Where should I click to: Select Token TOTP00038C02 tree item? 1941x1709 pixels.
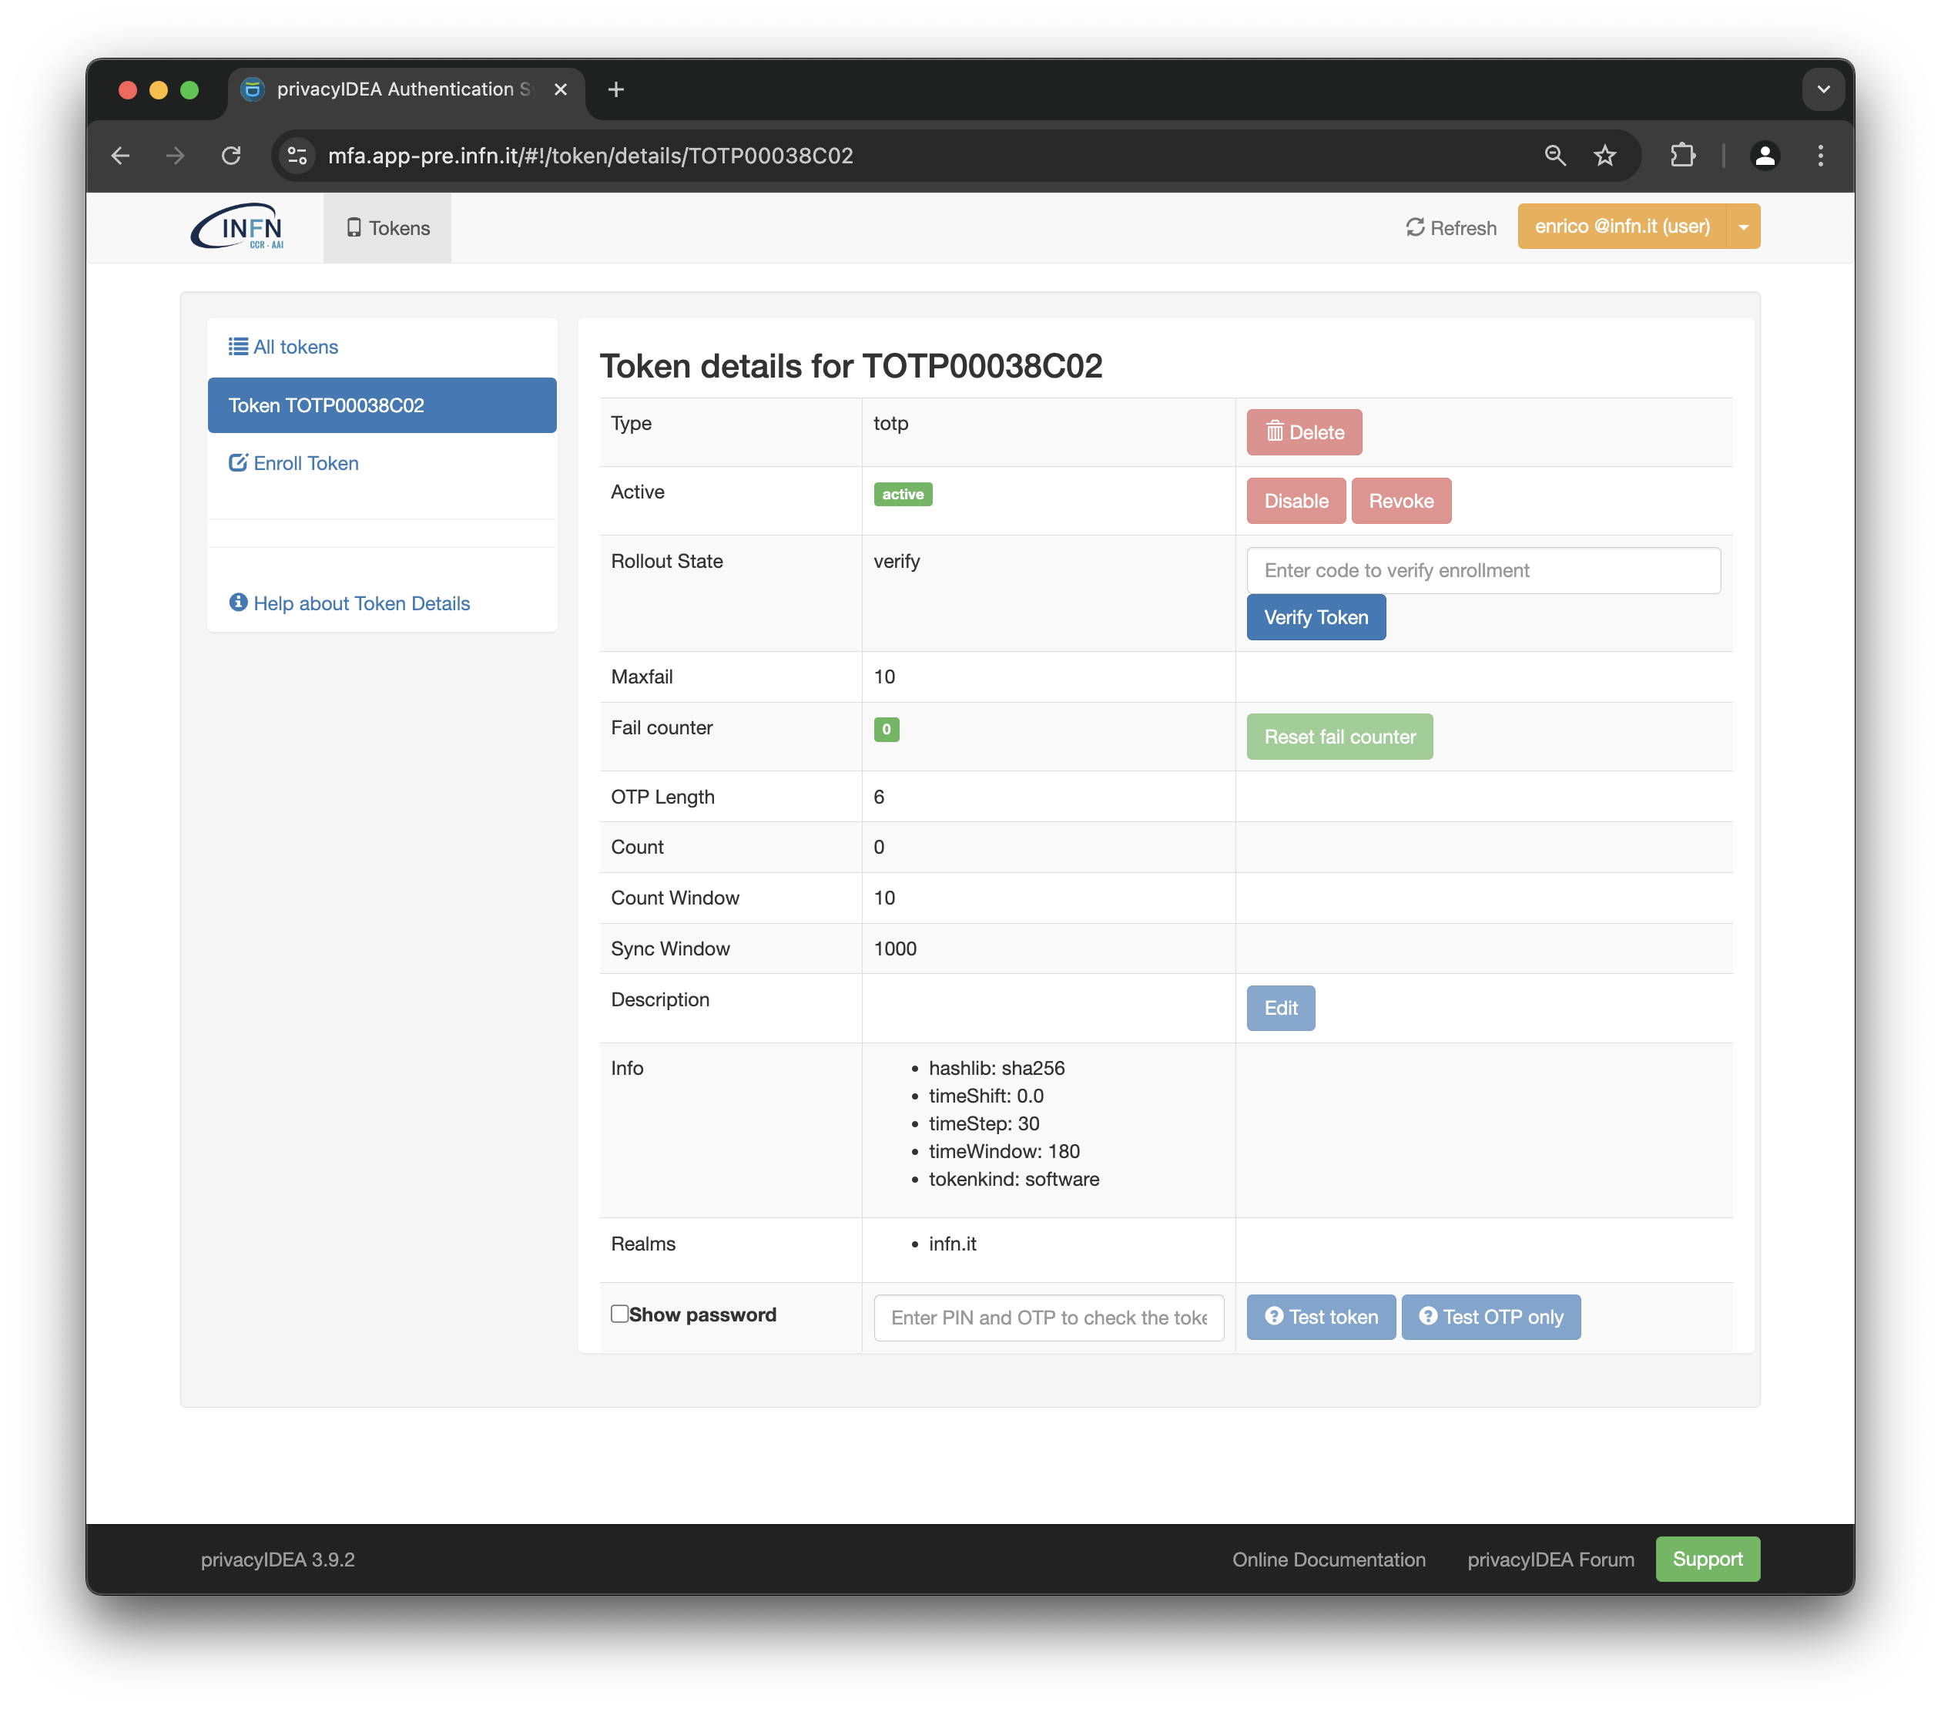click(381, 405)
